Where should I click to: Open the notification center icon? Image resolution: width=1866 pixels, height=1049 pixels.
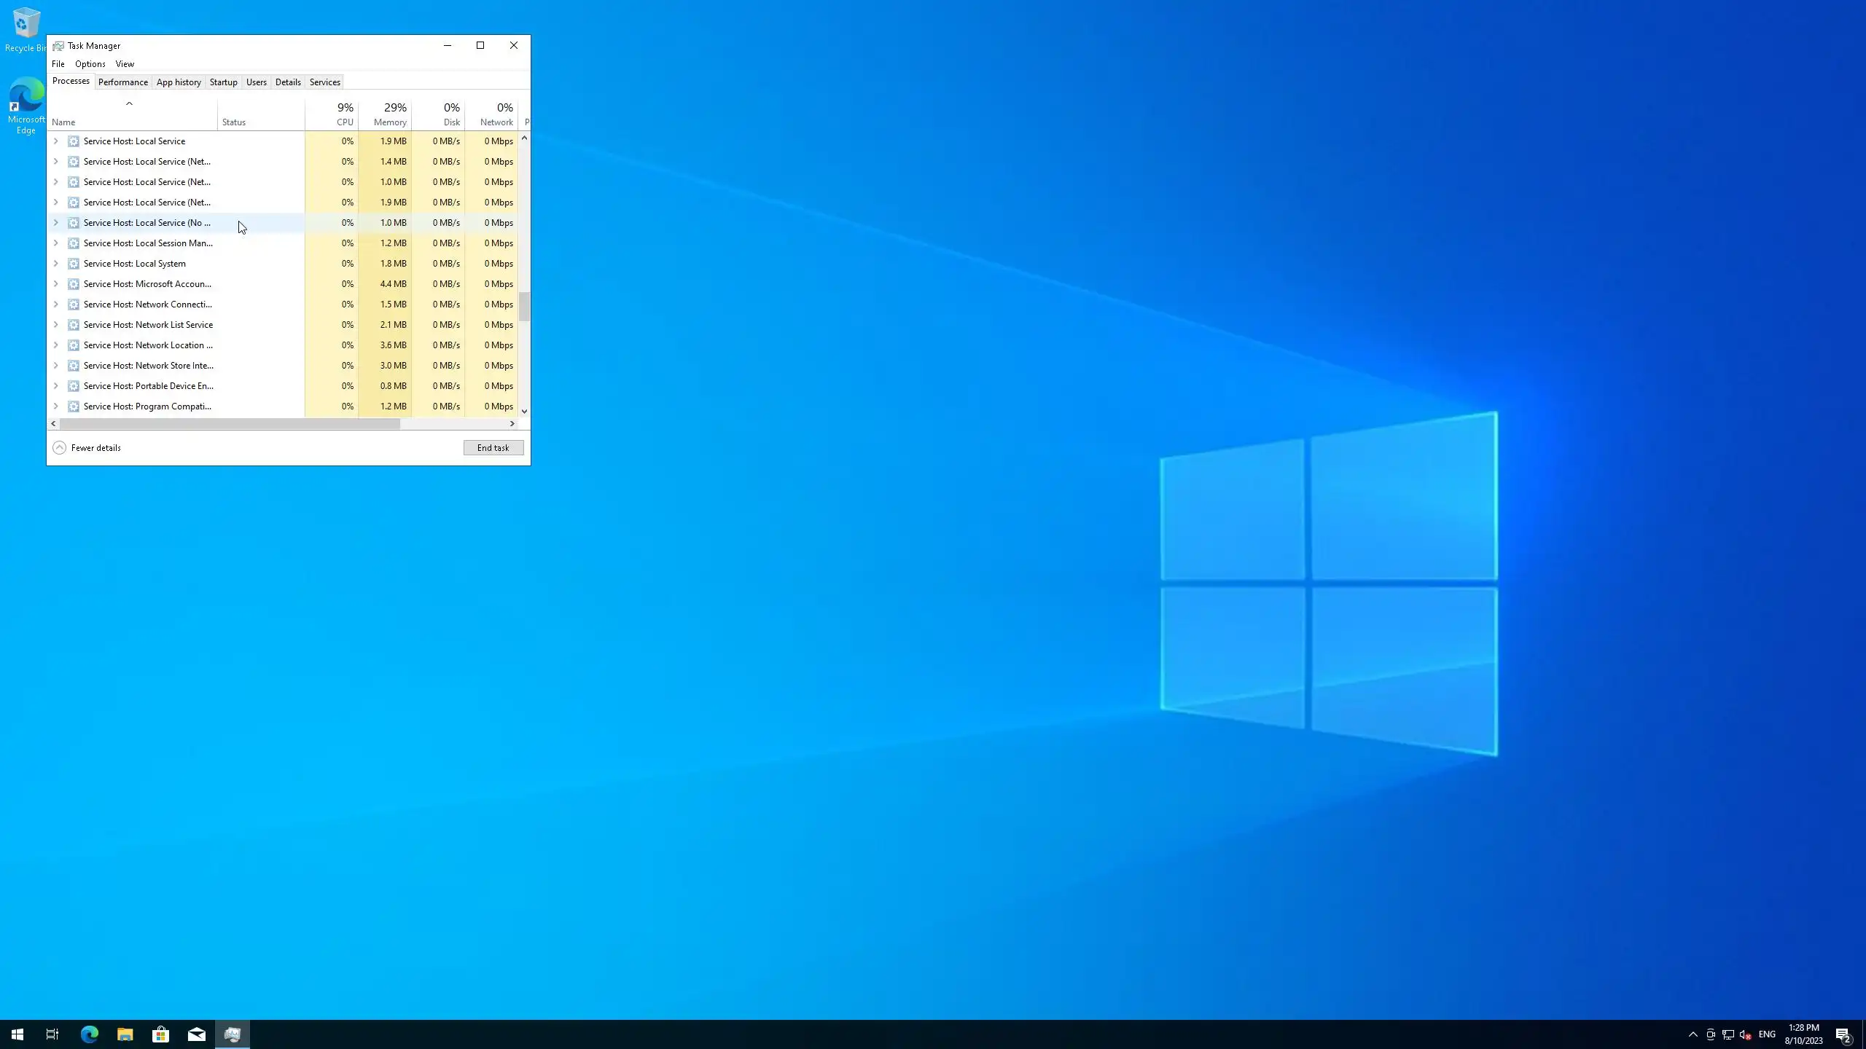[x=1843, y=1034]
